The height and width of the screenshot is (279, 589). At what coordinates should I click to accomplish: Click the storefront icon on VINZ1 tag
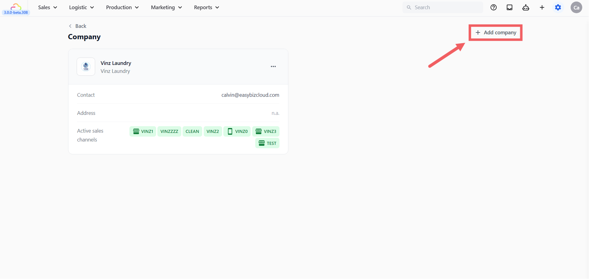136,131
